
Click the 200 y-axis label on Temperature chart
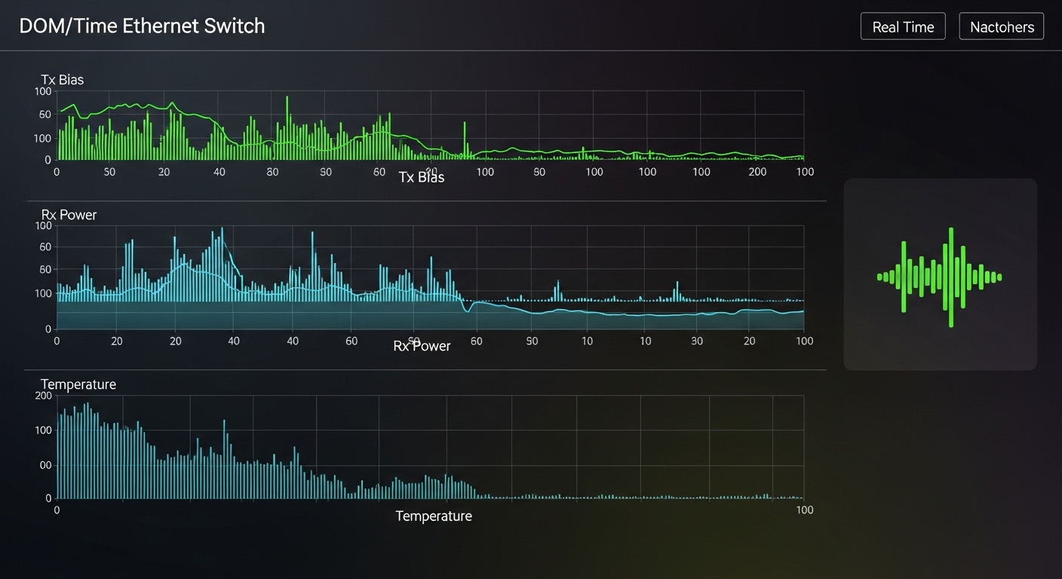[x=42, y=395]
